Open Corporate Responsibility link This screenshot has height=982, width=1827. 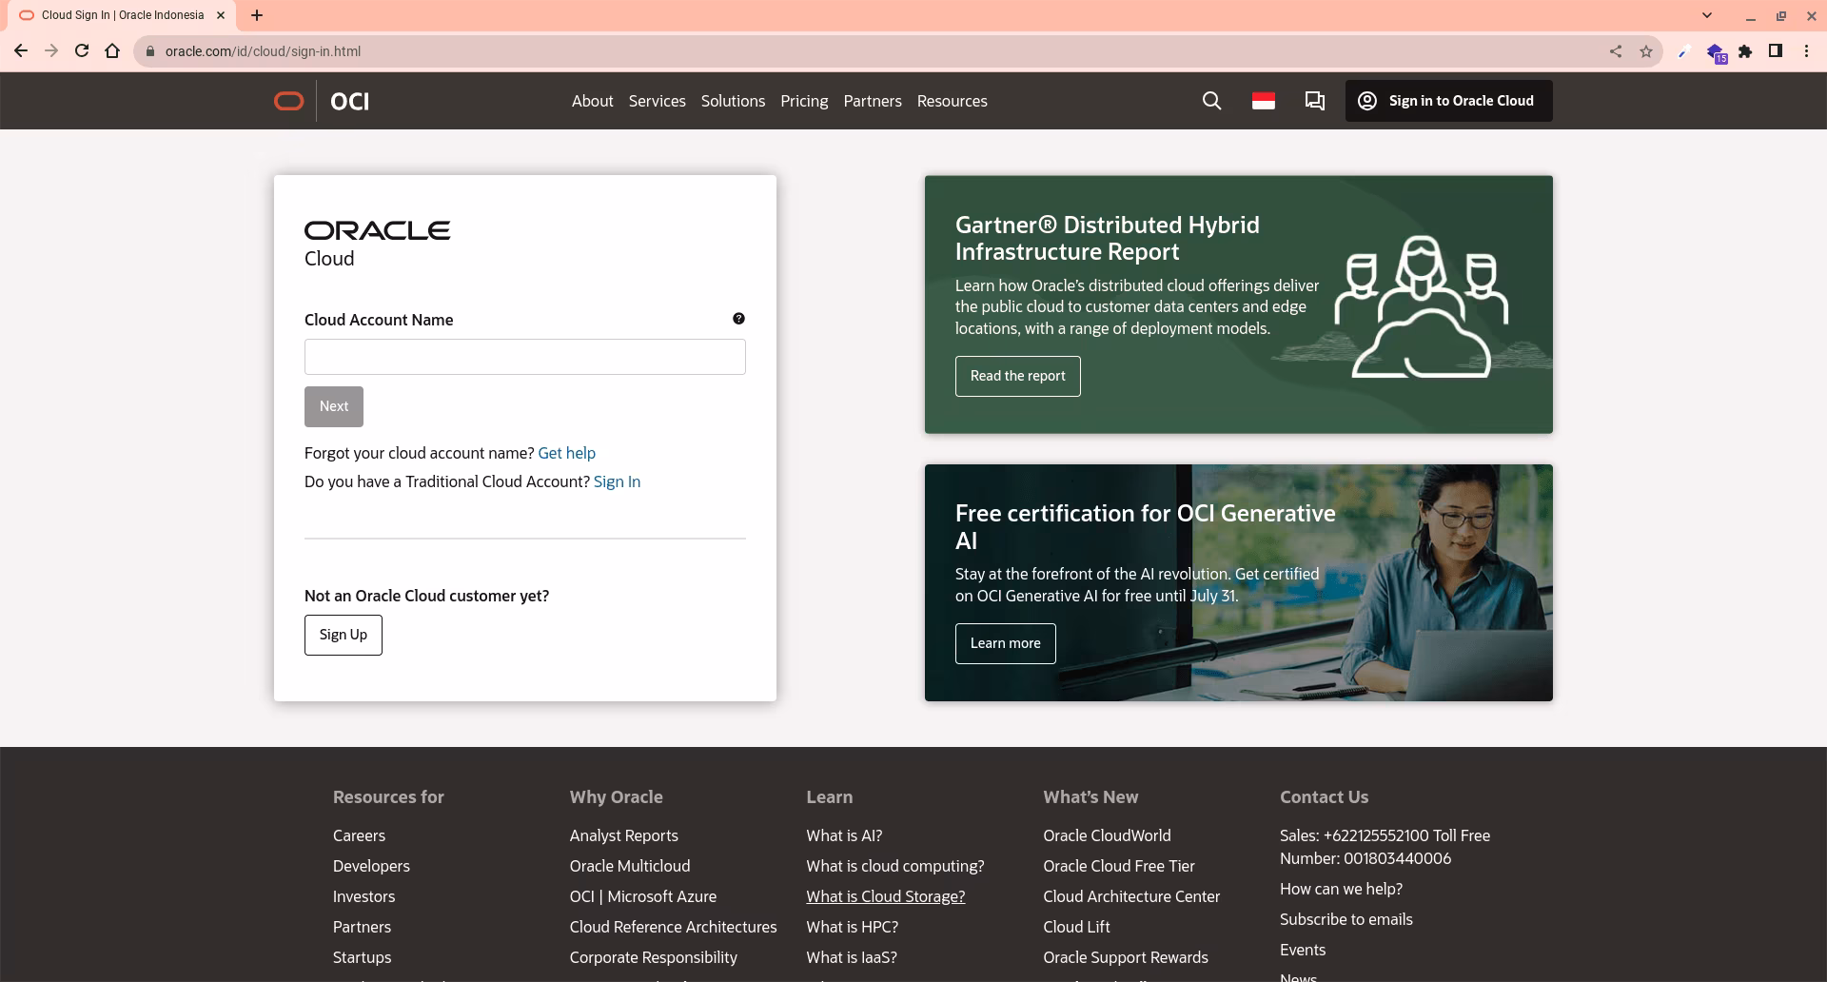653,957
